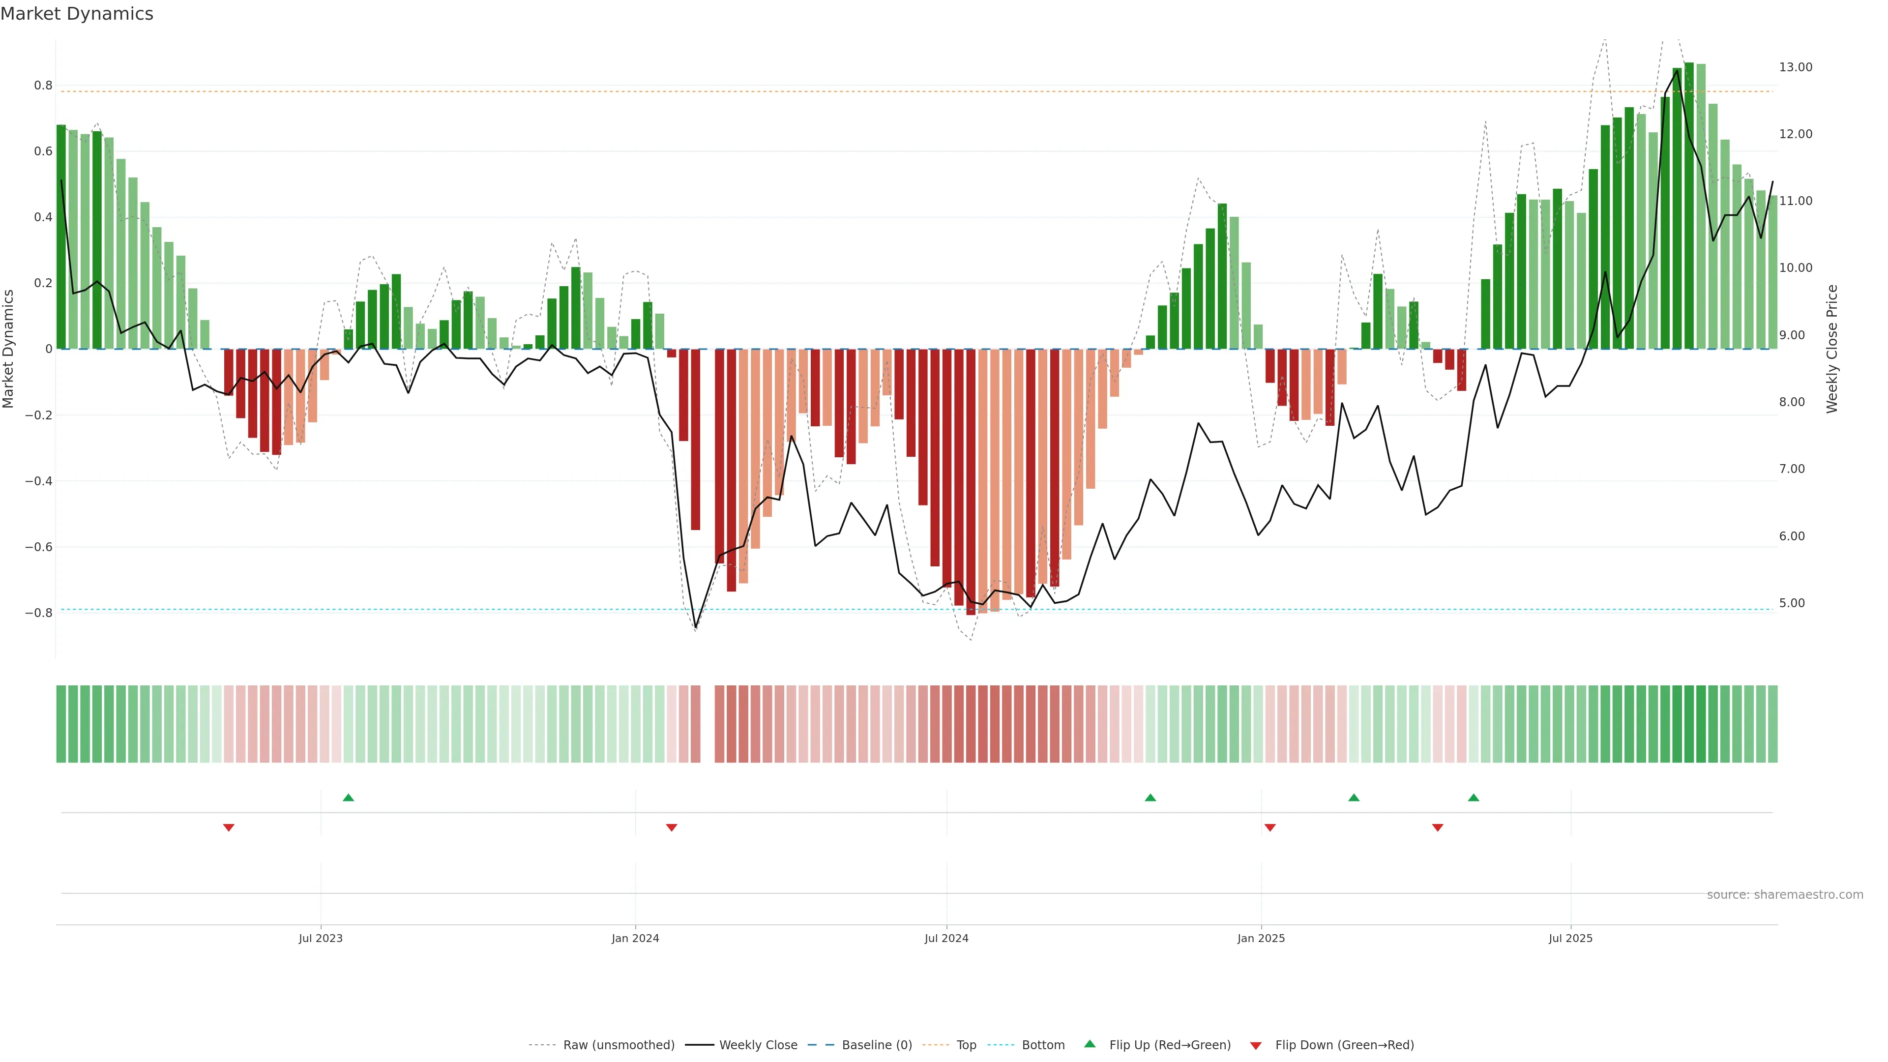Click the red flip-down marker after Jan 2024
This screenshot has width=1888, height=1062.
pyautogui.click(x=671, y=827)
